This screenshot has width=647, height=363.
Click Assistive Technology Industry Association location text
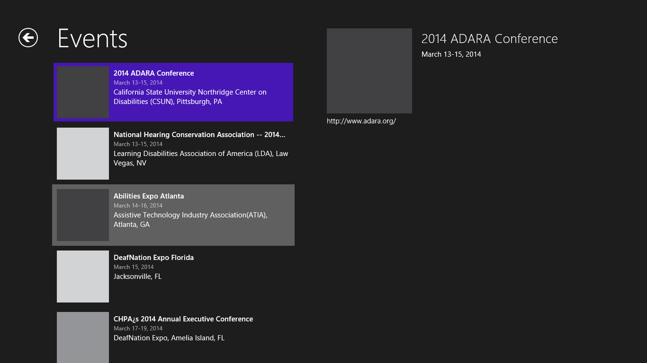point(190,220)
